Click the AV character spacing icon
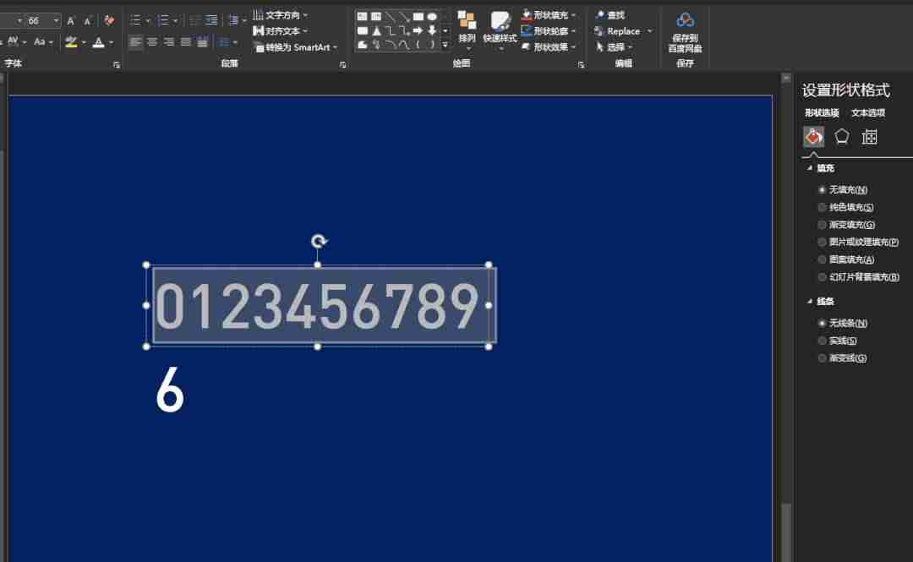The image size is (913, 562). pos(14,42)
